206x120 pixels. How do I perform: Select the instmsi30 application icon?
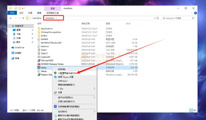(39, 57)
